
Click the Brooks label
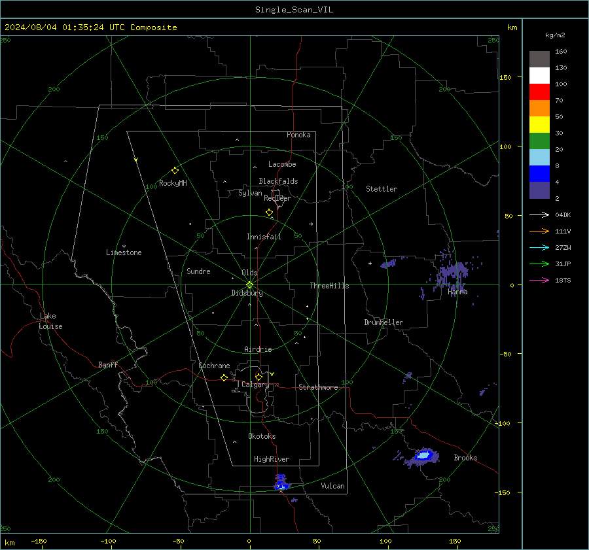(465, 458)
